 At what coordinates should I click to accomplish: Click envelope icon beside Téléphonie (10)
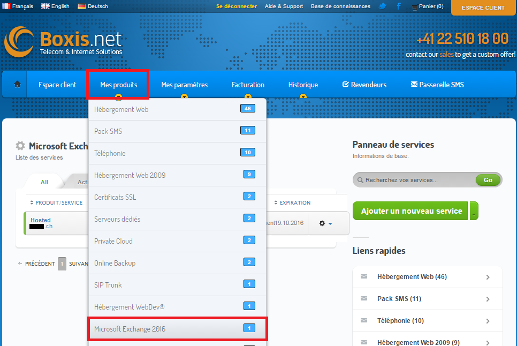(x=364, y=320)
